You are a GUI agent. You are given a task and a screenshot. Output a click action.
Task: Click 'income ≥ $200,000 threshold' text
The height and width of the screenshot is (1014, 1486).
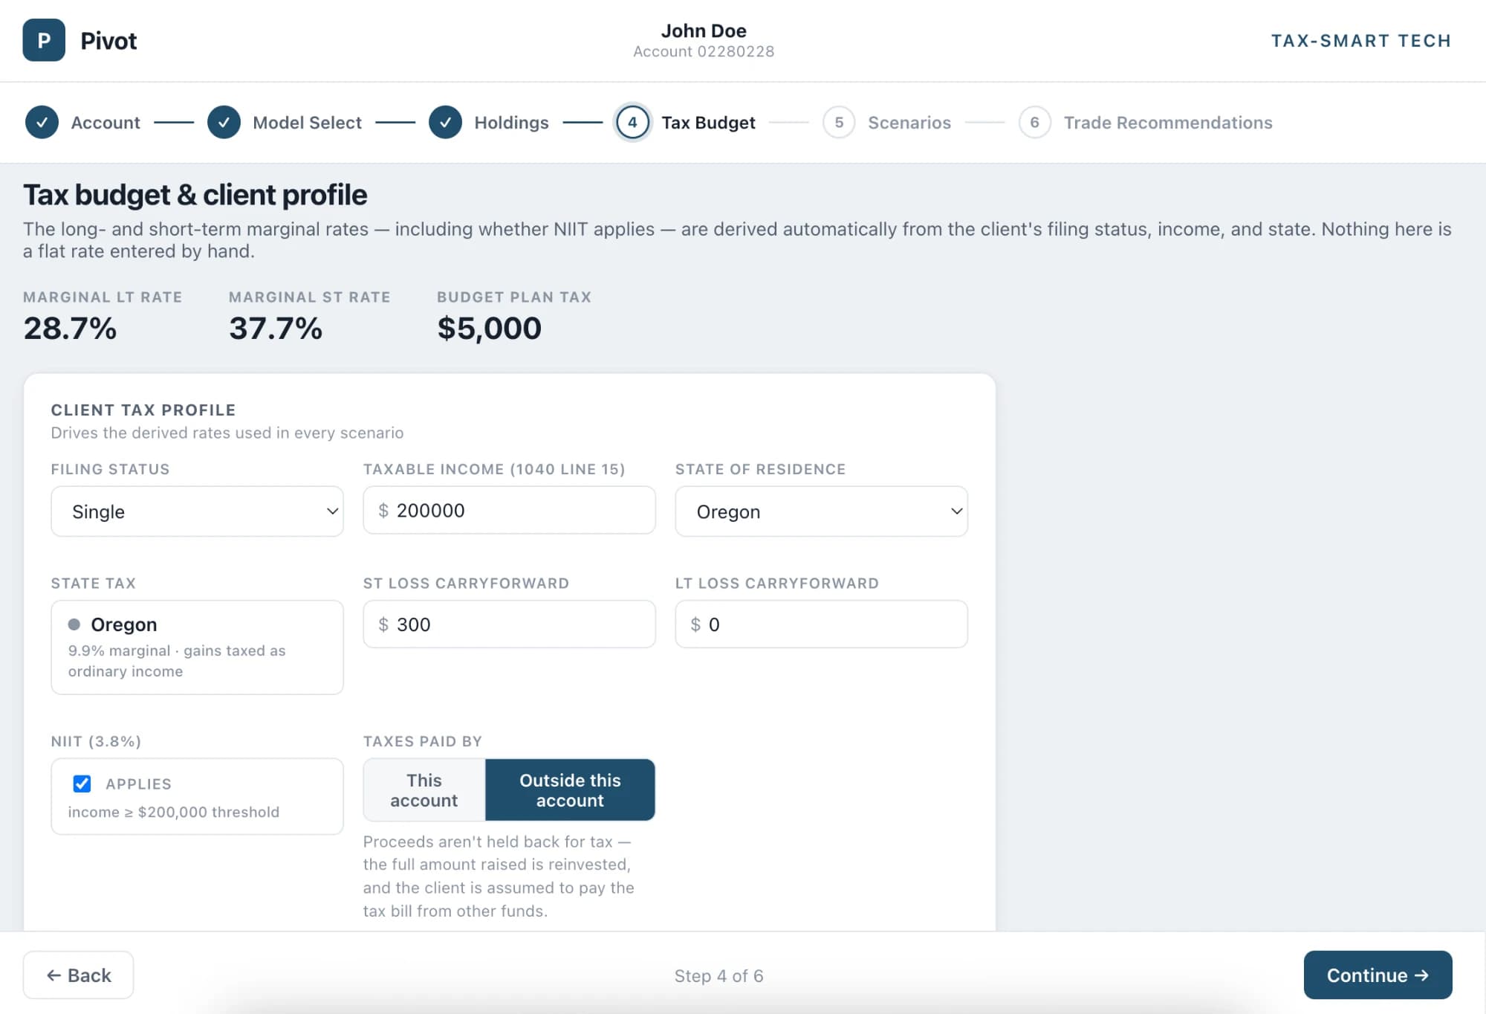[x=174, y=812]
